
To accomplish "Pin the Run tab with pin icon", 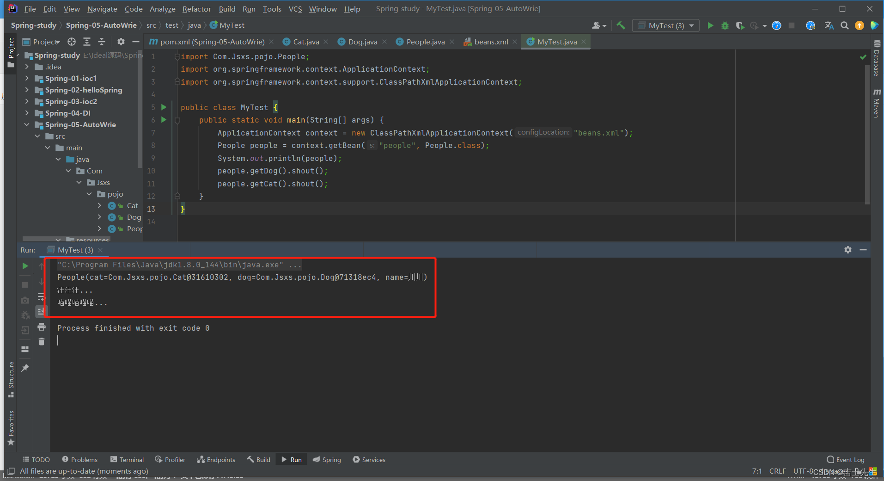I will tap(25, 368).
